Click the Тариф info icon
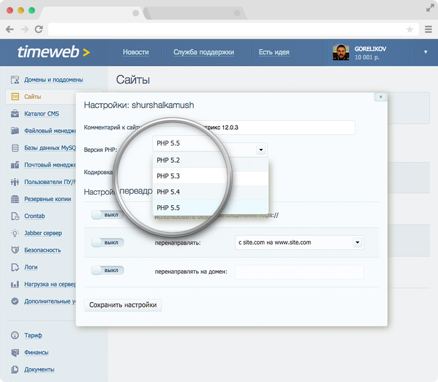This screenshot has width=438, height=382. [x=15, y=335]
